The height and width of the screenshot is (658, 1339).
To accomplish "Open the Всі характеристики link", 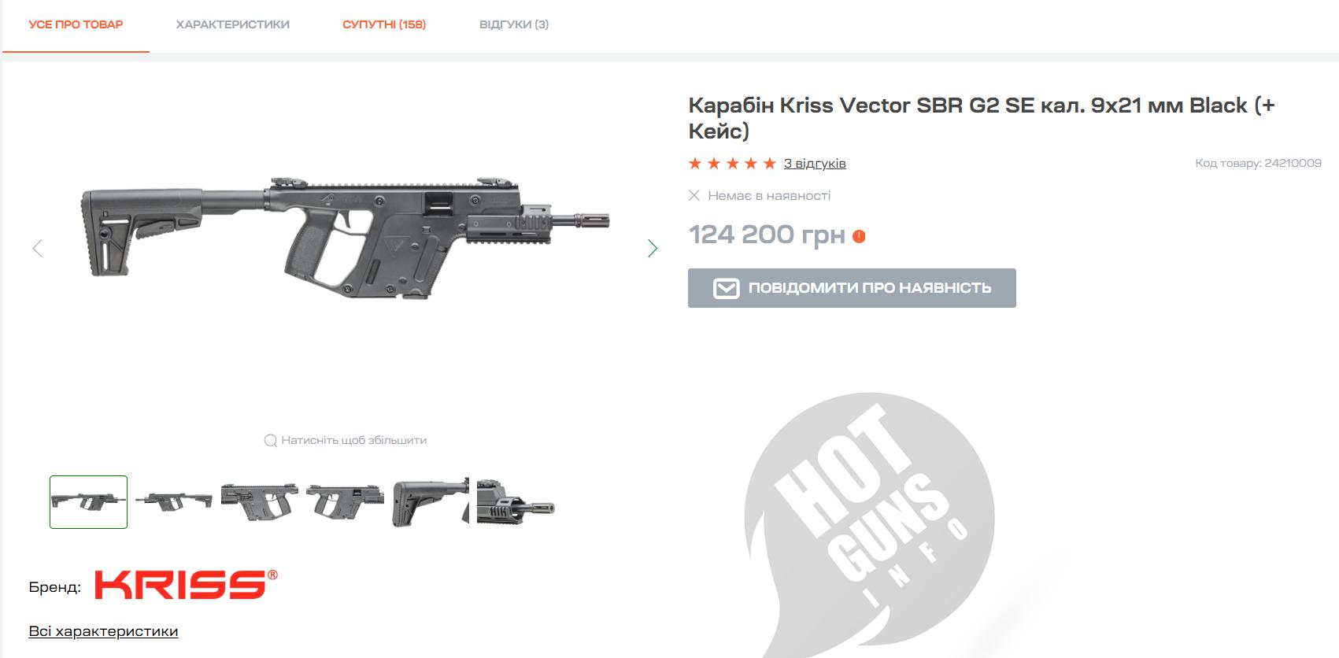I will point(103,631).
